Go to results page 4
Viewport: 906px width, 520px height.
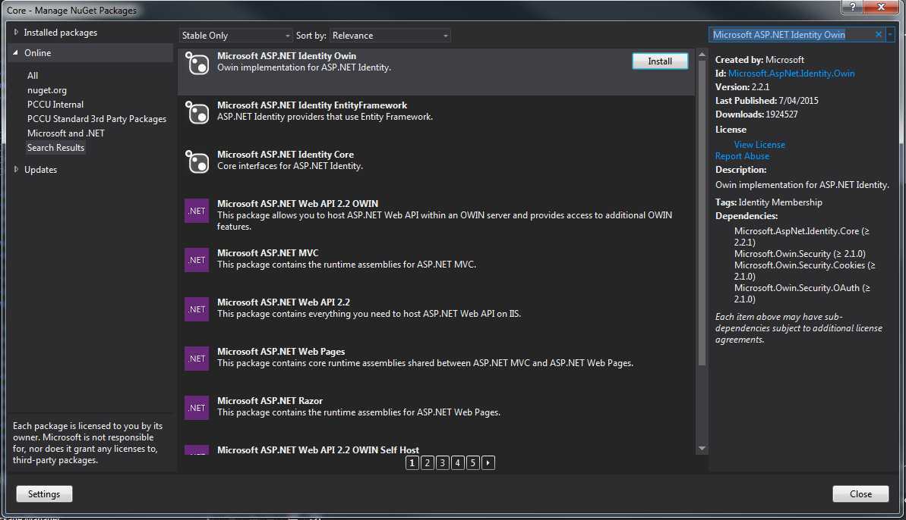pos(458,463)
